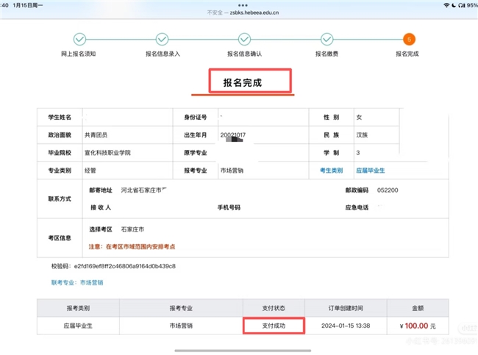Click the 网上报名须知 step label
The height and width of the screenshot is (355, 478).
point(78,54)
